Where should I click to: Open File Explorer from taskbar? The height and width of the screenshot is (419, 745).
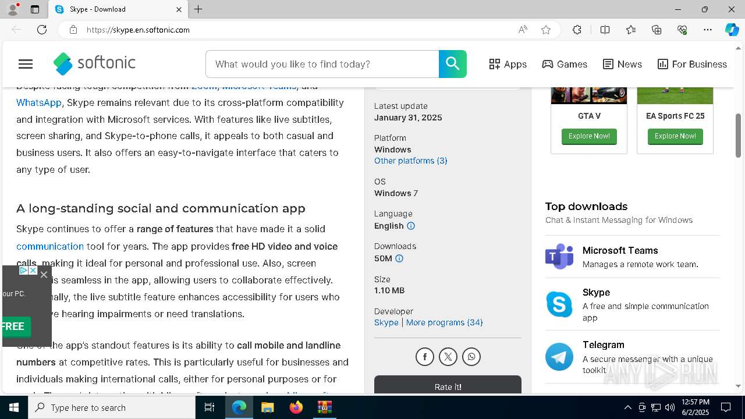point(268,407)
